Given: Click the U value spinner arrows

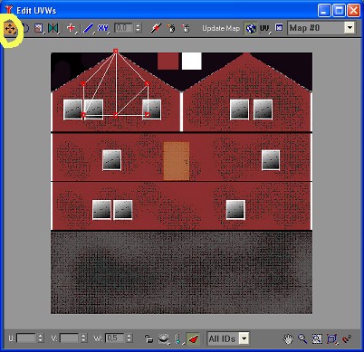Looking at the screenshot, I should tap(40, 338).
